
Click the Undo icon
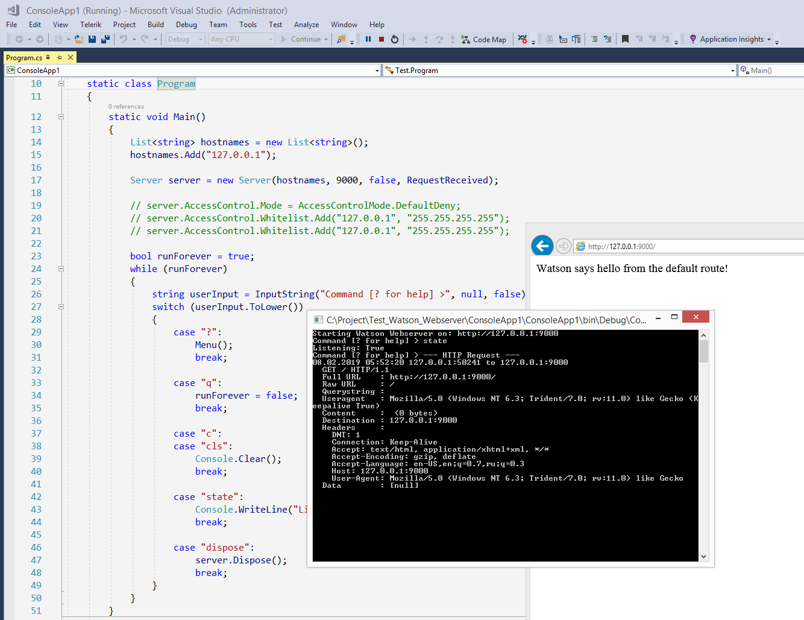(125, 39)
